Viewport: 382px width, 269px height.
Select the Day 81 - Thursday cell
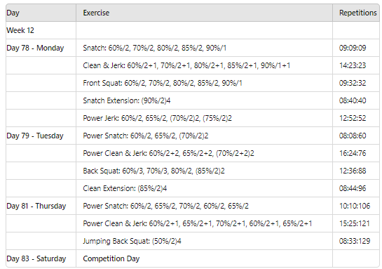41,206
